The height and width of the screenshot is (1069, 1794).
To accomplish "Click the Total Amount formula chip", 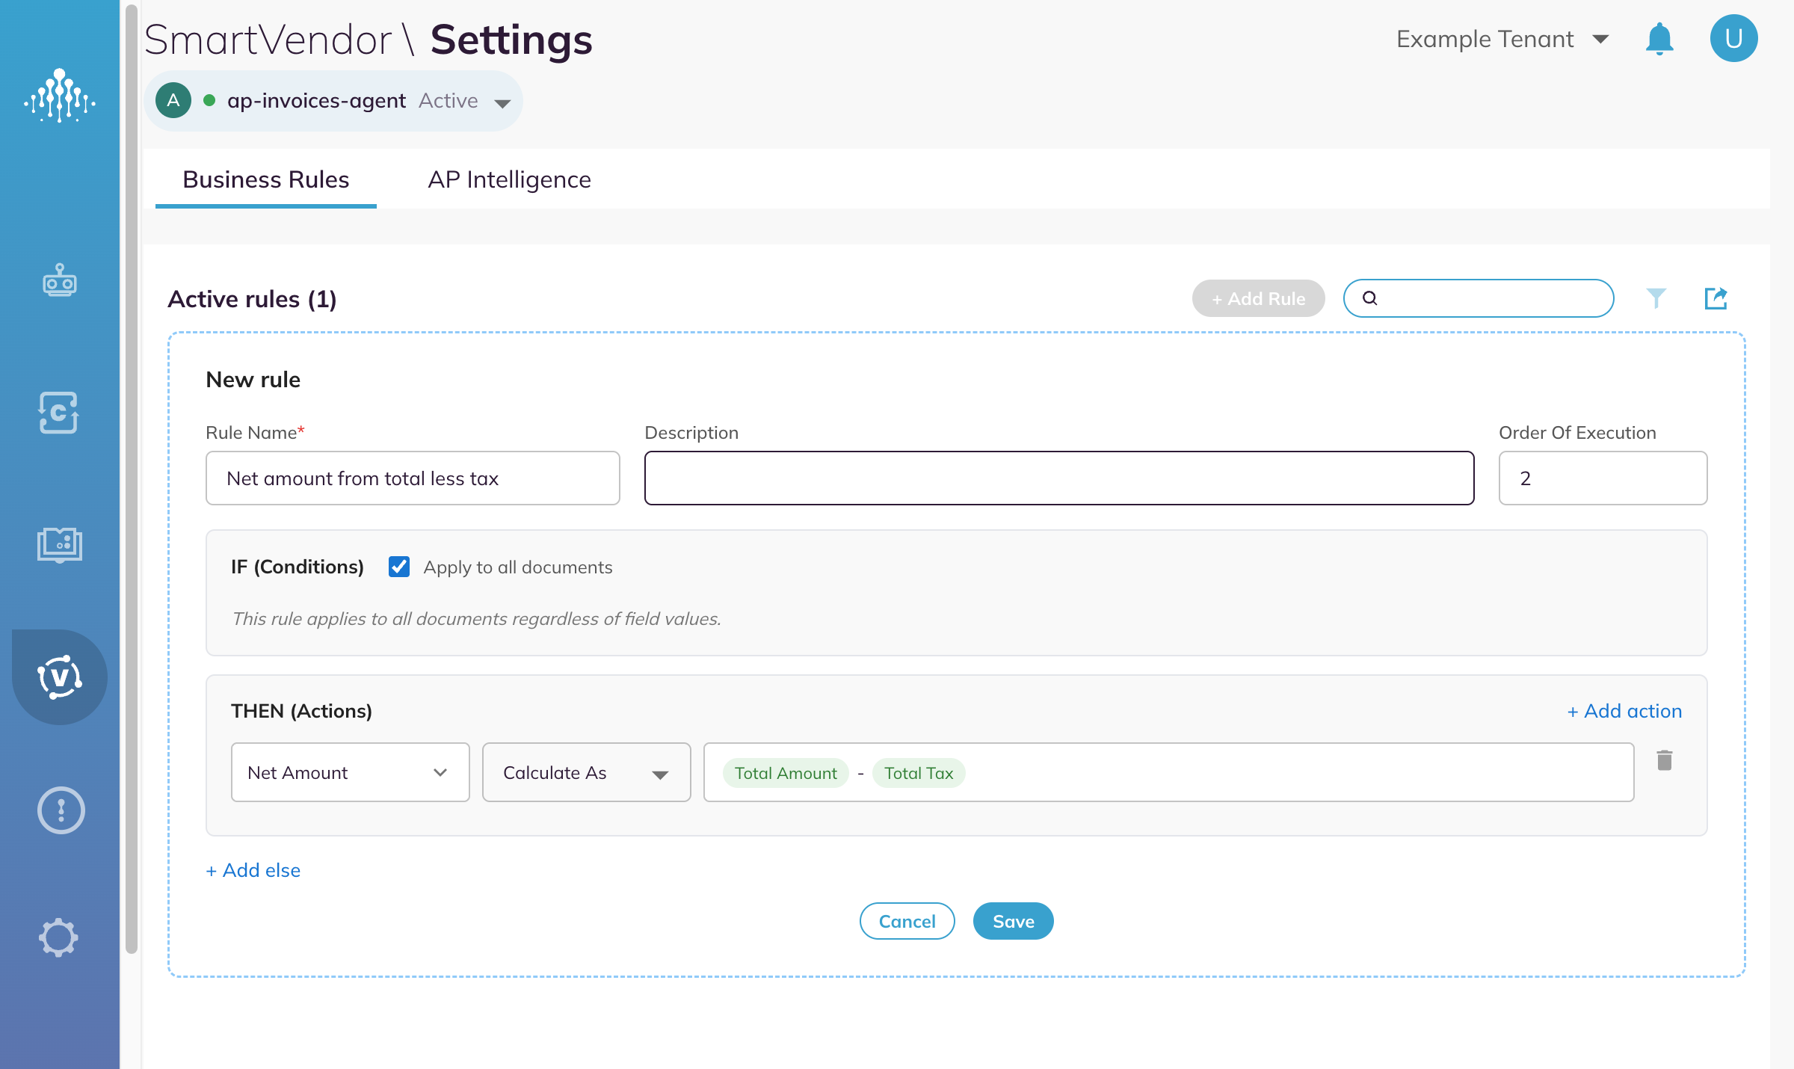I will coord(786,773).
